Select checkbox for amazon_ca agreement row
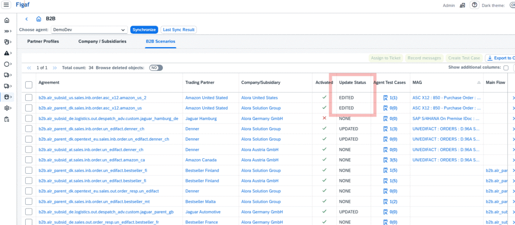The image size is (515, 225). click(29, 160)
